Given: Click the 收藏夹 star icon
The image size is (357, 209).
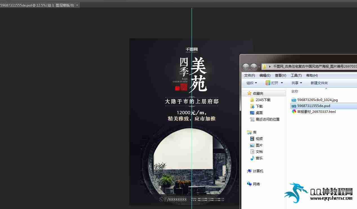Looking at the screenshot, I should coord(249,93).
